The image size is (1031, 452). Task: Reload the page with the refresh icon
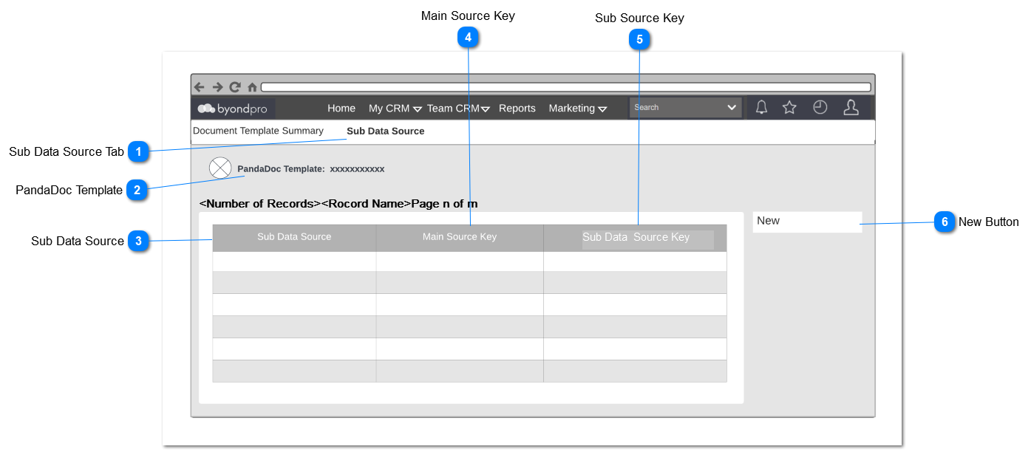coord(235,87)
